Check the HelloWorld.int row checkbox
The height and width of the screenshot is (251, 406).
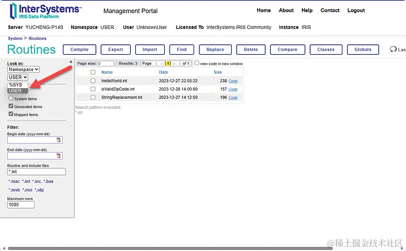93,81
